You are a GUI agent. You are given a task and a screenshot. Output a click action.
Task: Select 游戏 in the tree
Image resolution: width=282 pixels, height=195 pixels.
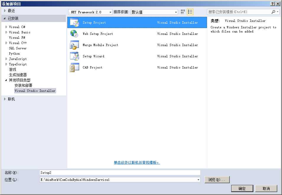[13, 69]
